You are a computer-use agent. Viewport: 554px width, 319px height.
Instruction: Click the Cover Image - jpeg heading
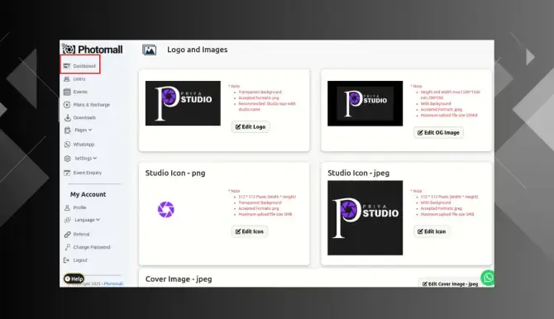click(x=179, y=279)
